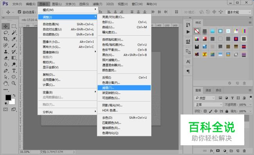Select the Lasso tool
The image size is (254, 155).
pos(6,33)
